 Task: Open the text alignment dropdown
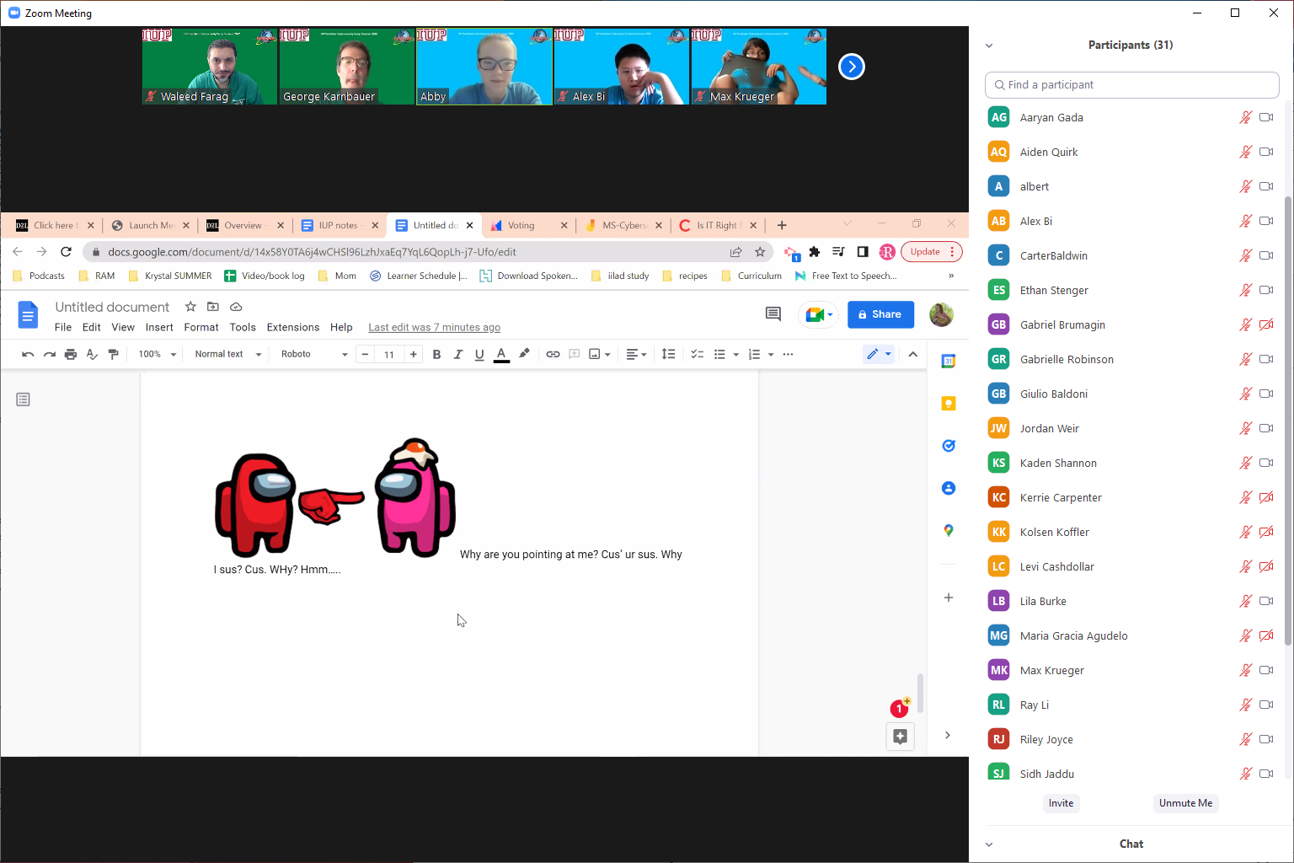(x=636, y=355)
